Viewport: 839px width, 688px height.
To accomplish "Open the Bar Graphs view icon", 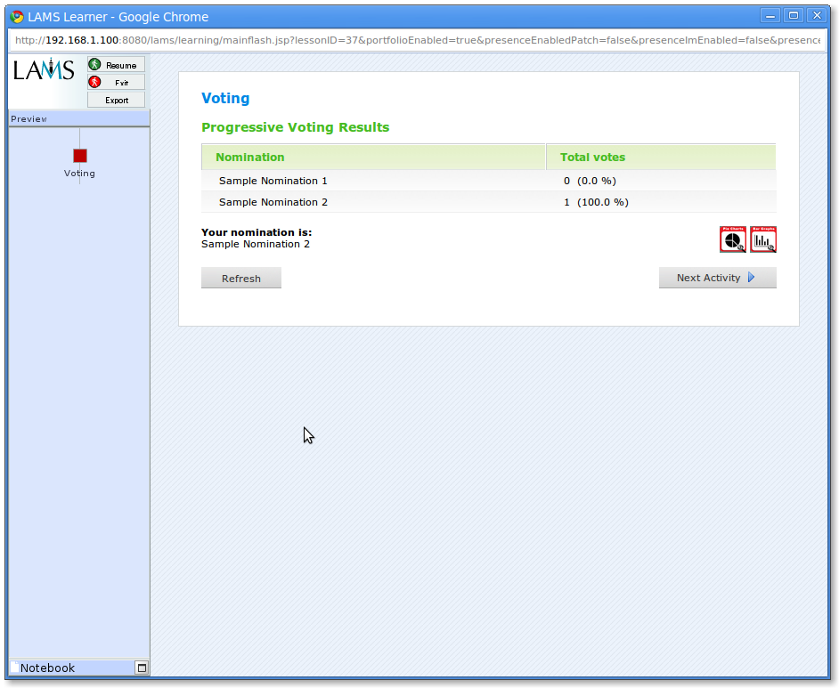I will click(x=763, y=239).
